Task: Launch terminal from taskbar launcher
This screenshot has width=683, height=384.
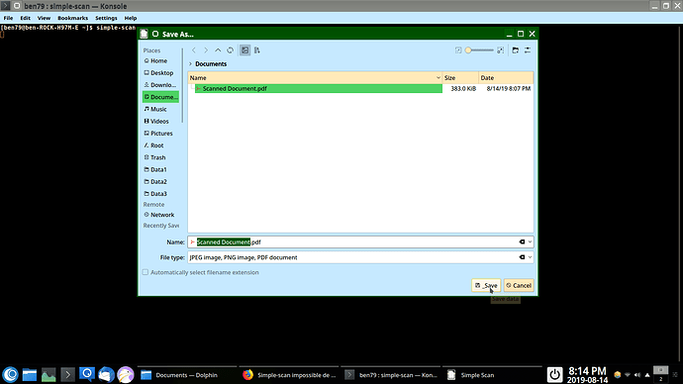Action: (x=67, y=374)
